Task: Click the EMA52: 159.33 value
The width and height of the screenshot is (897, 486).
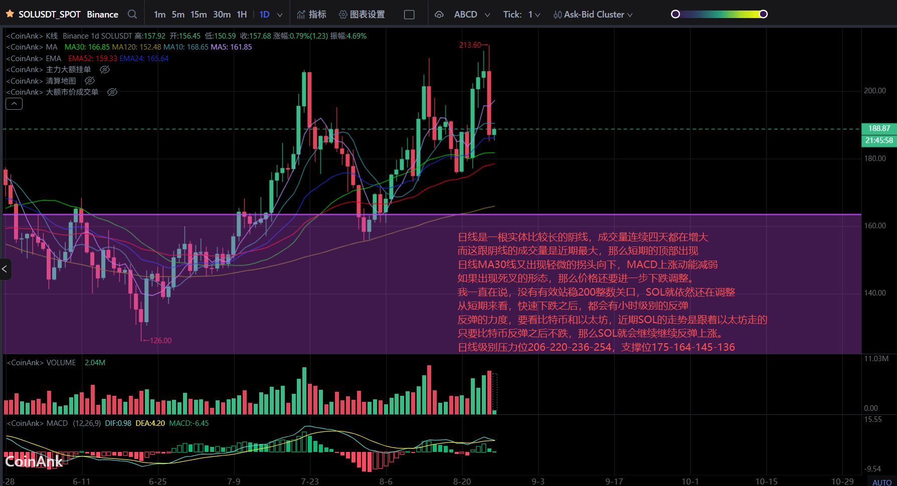Action: (93, 59)
